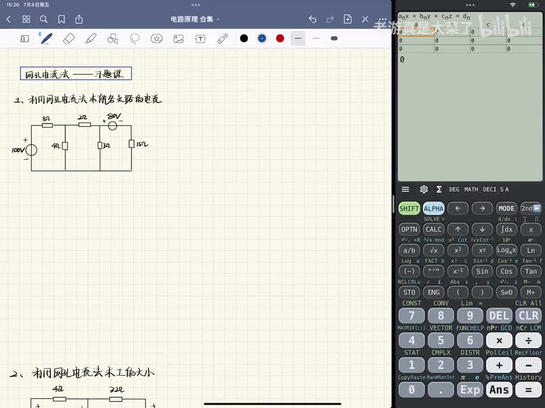Select the thick stroke thickness

tap(334, 39)
